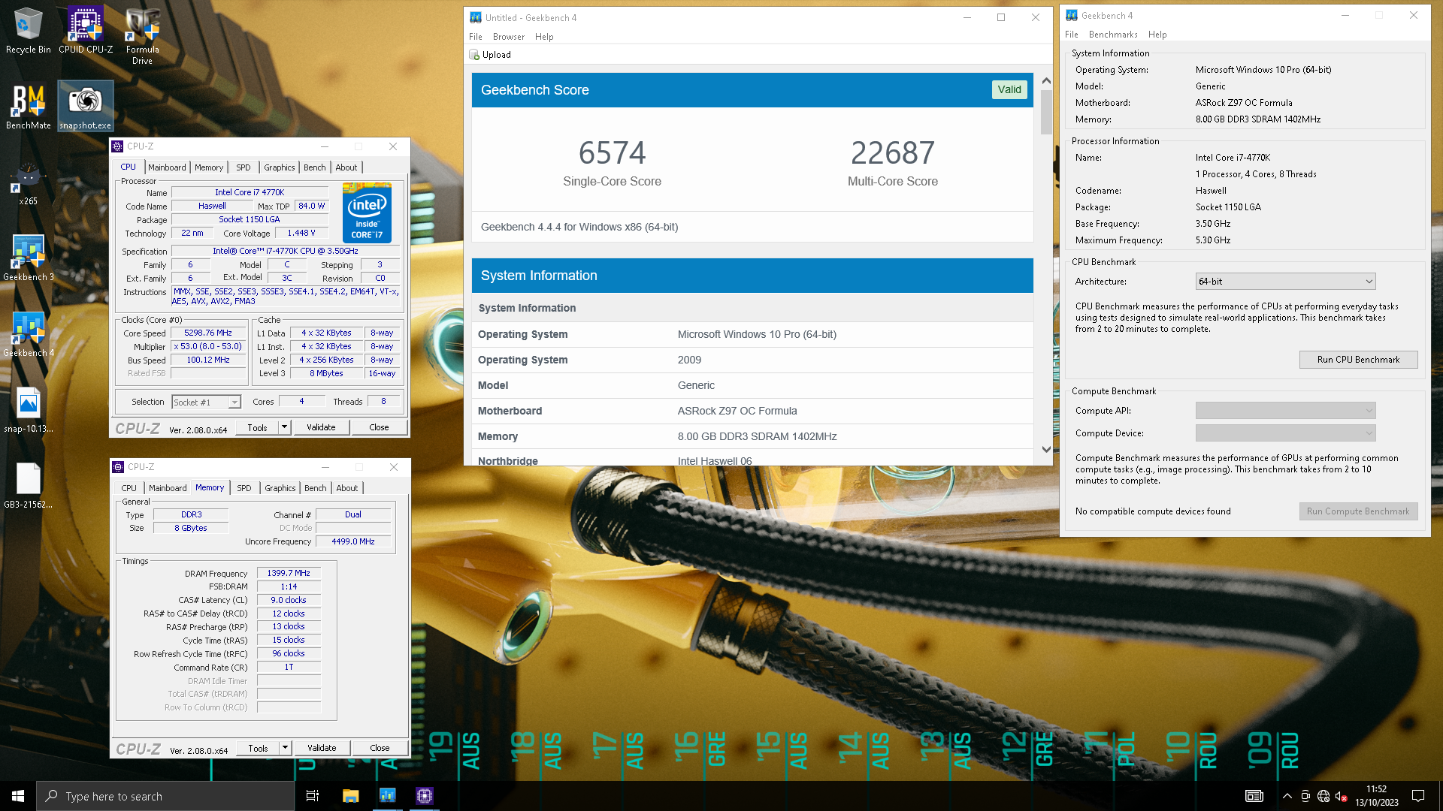1443x811 pixels.
Task: Open the Browser menu in results window
Action: pyautogui.click(x=509, y=37)
